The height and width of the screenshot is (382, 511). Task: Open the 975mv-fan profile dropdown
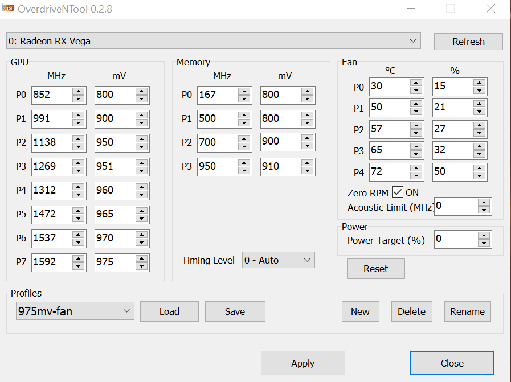(x=75, y=311)
